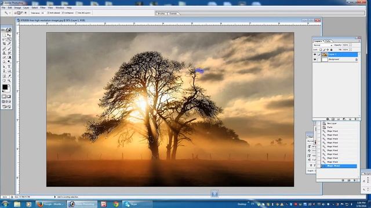The width and height of the screenshot is (371, 208).
Task: Select the Crop tool
Action: (4, 44)
